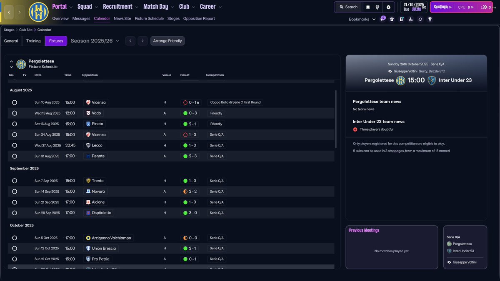The width and height of the screenshot is (500, 281).
Task: Open the Opposition Report subtab
Action: [x=199, y=19]
